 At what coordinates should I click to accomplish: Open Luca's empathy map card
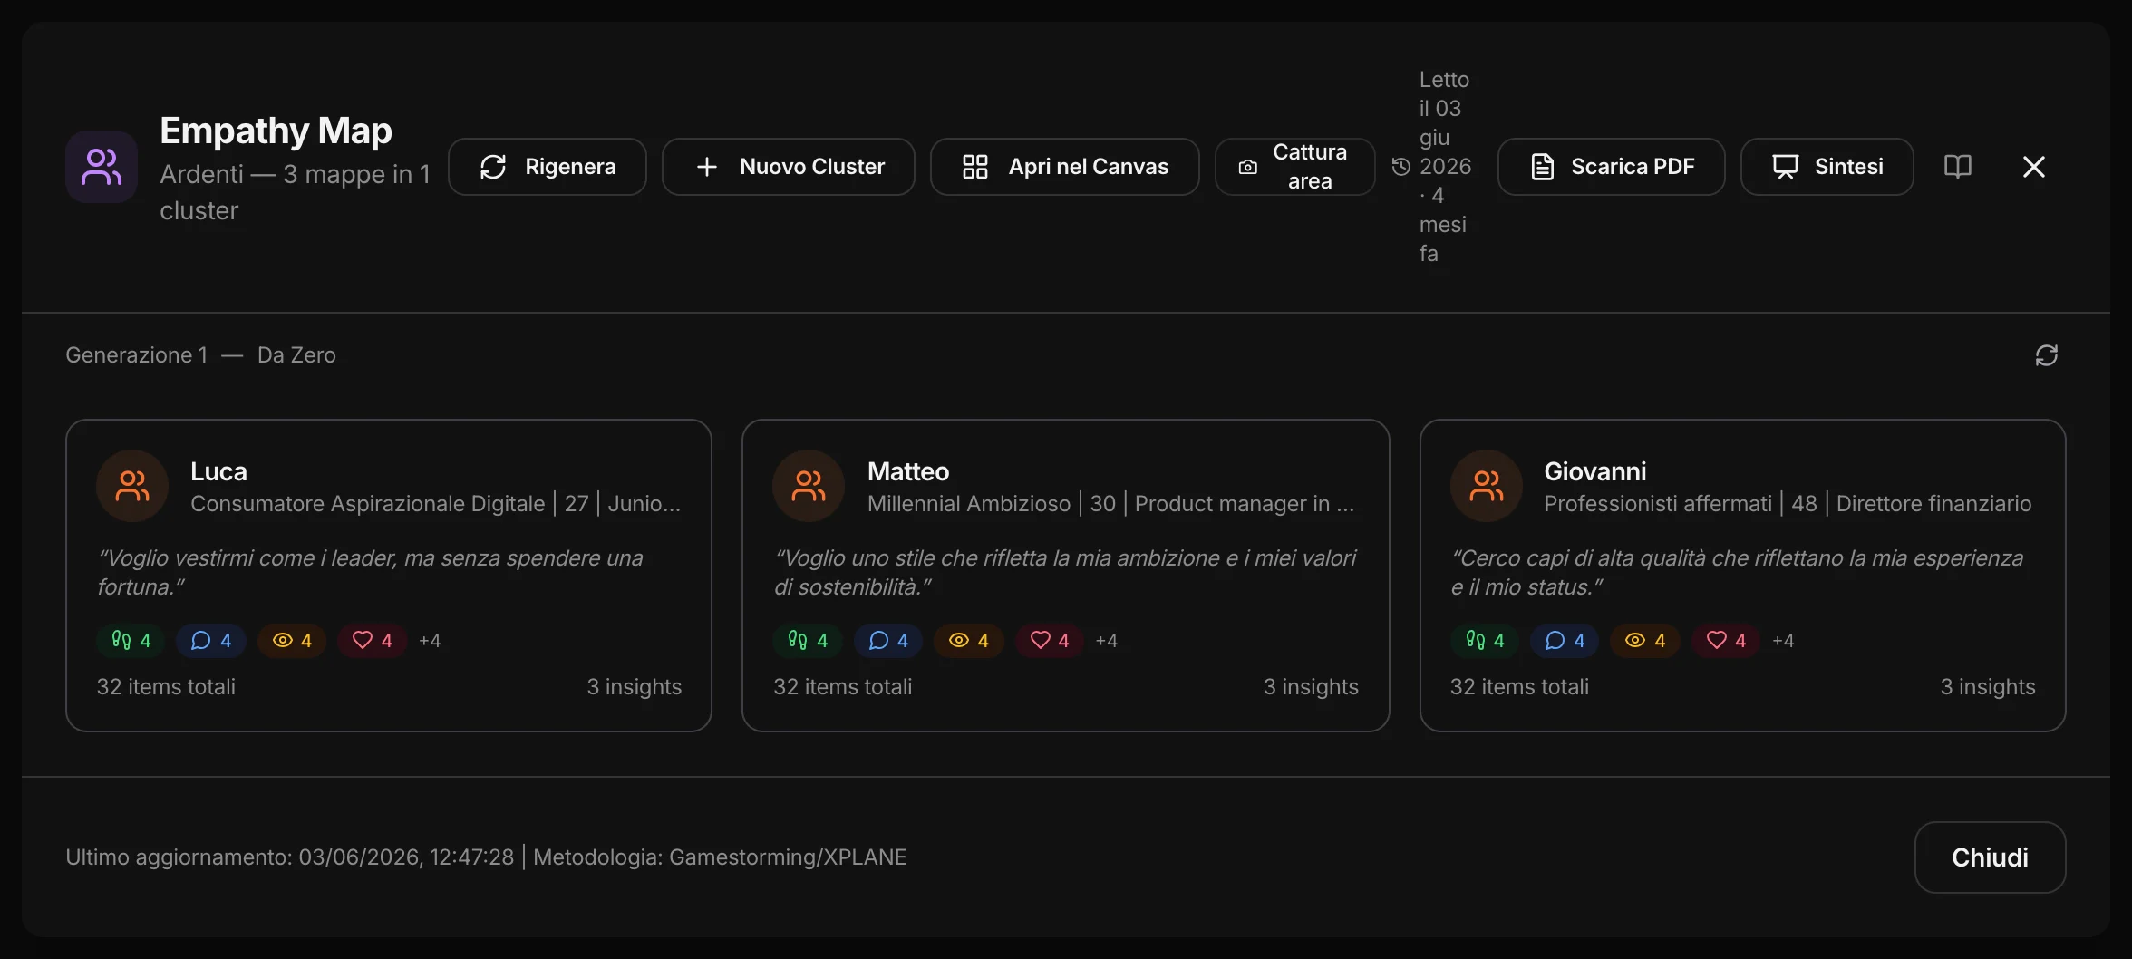[x=389, y=576]
